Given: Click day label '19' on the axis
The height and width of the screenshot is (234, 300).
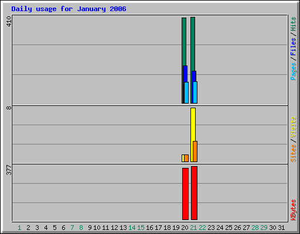Looking at the screenshot, I should click(x=176, y=228).
